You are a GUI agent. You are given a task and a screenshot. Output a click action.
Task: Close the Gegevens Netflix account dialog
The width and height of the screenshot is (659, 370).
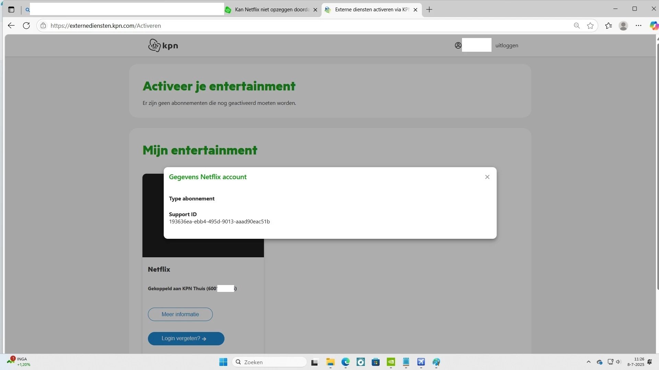point(487,177)
